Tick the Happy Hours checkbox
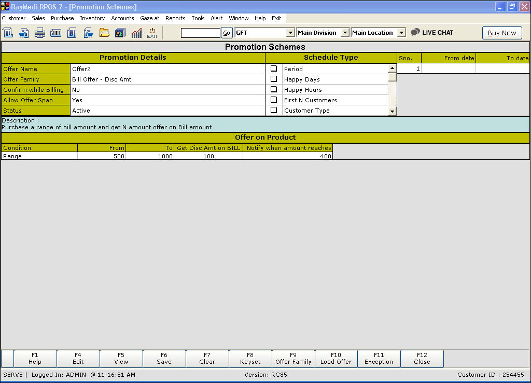This screenshot has height=383, width=531. tap(274, 89)
